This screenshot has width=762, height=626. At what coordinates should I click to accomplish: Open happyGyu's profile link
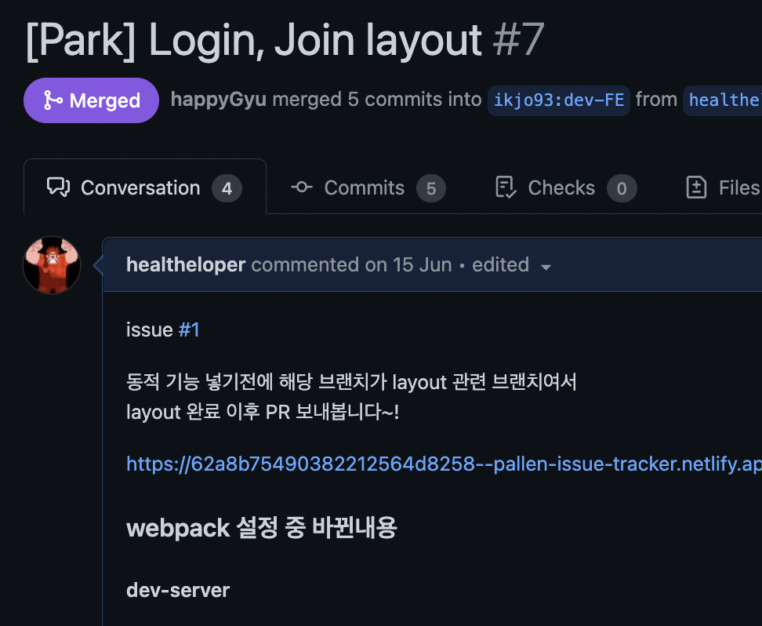[x=218, y=99]
